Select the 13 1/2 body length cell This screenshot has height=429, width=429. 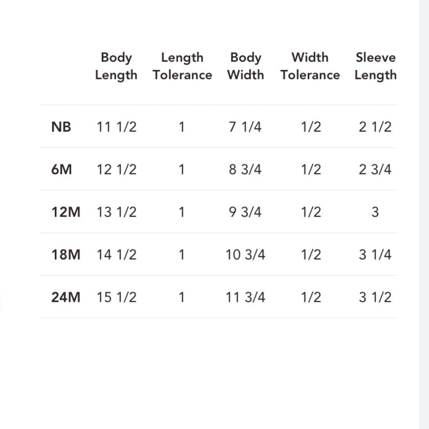click(x=116, y=212)
